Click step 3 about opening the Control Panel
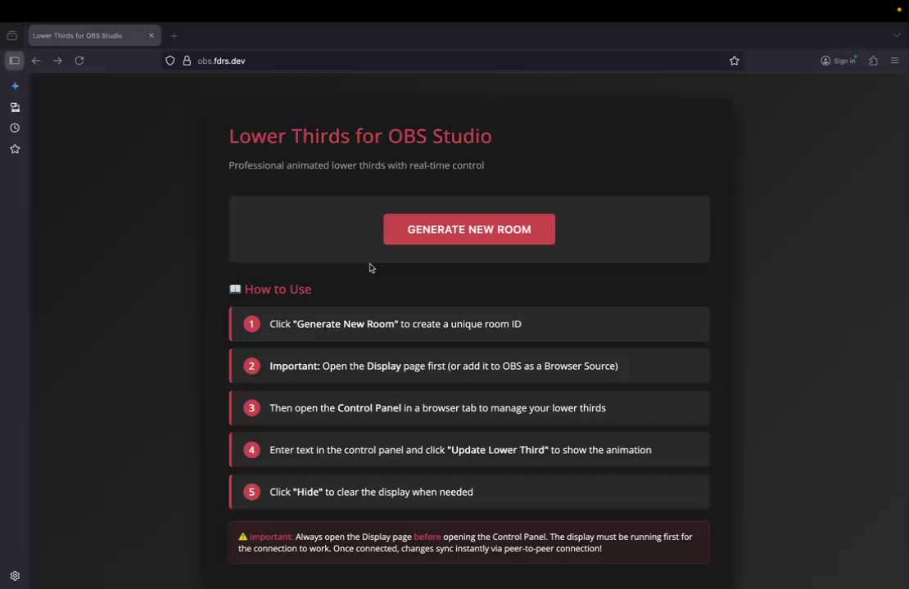Screen dimensions: 909x589 pyautogui.click(x=469, y=407)
